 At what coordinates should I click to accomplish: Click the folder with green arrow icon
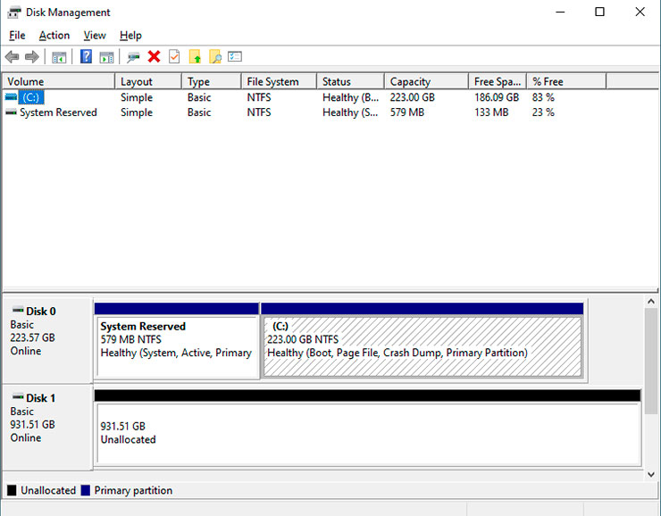point(195,56)
